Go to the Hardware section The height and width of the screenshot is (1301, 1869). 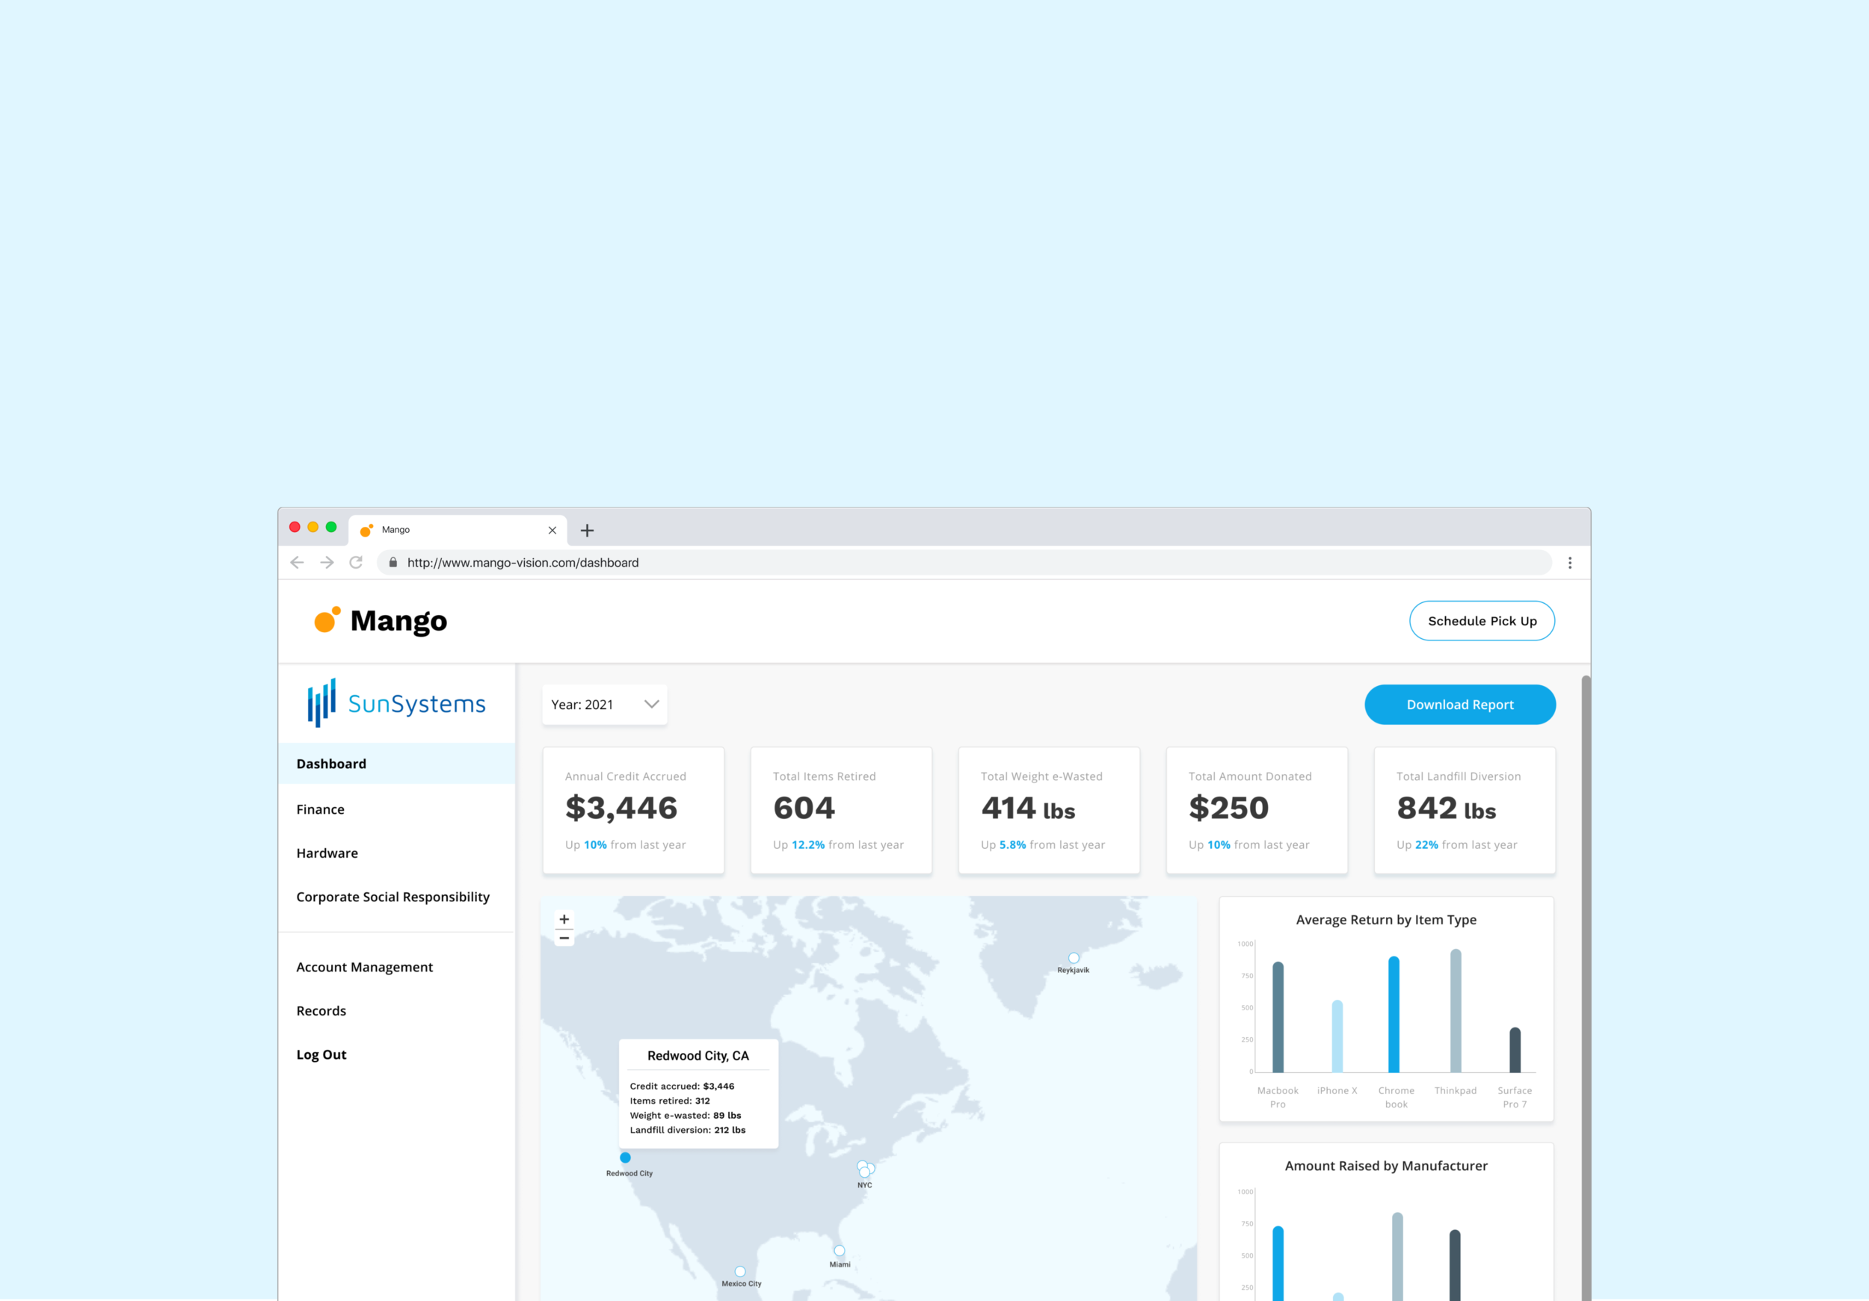pos(327,853)
